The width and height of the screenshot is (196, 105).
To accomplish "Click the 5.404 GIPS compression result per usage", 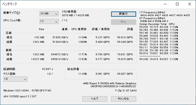I will [103, 42].
